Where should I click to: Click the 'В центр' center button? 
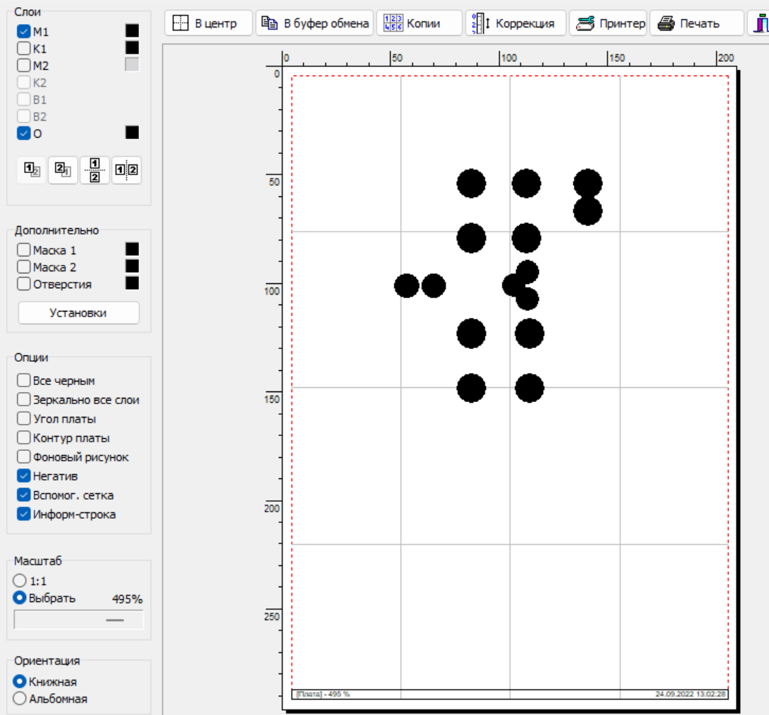208,23
